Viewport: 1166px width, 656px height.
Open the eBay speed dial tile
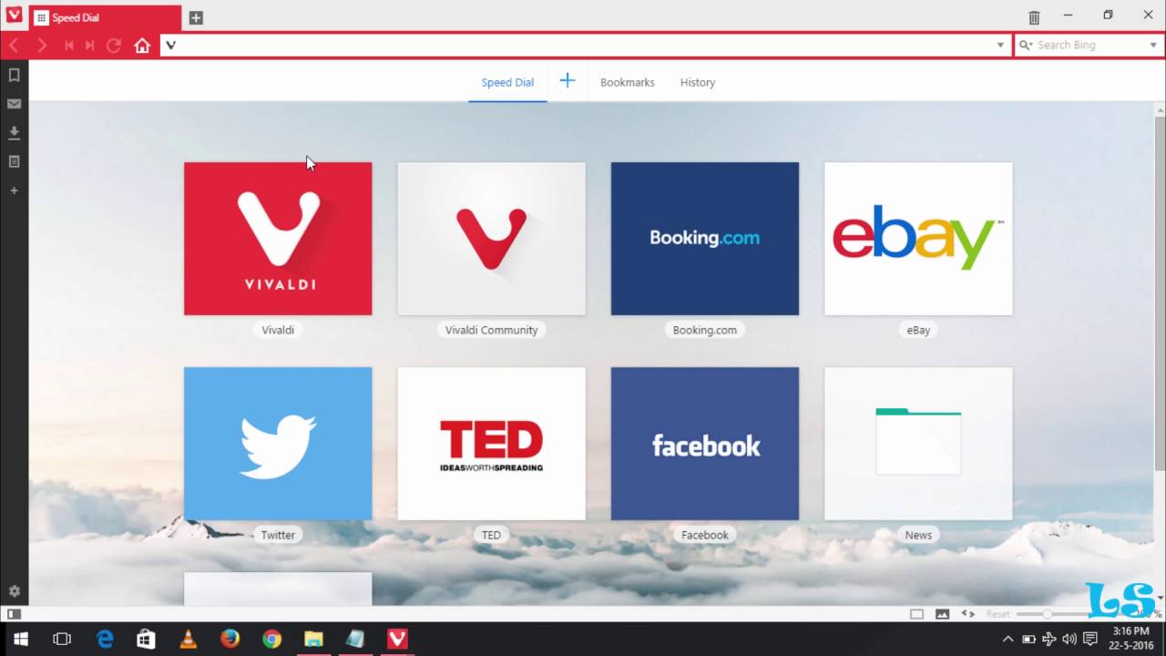tap(918, 239)
